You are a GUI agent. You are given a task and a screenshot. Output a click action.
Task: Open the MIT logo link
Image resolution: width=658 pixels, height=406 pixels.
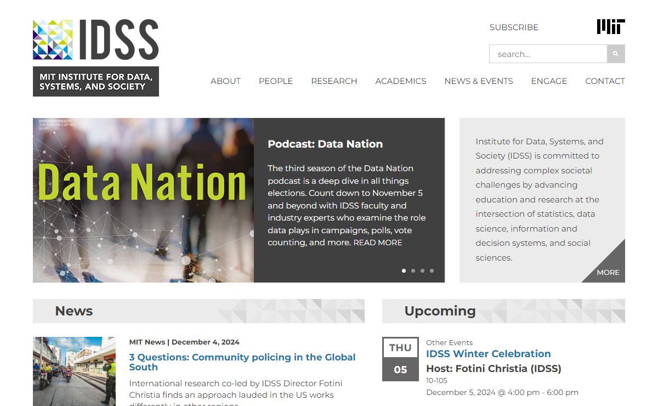(x=611, y=27)
